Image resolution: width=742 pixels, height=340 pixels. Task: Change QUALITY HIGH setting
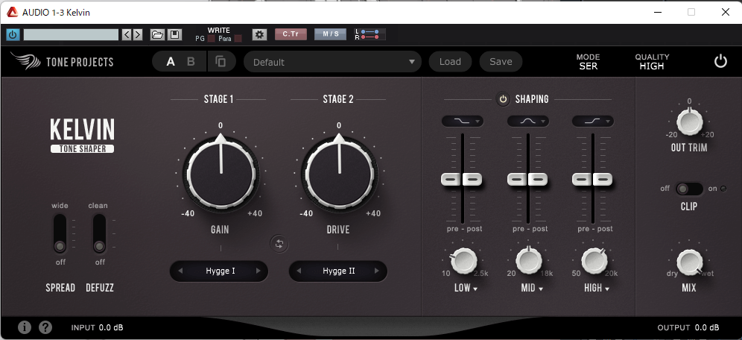(x=652, y=62)
